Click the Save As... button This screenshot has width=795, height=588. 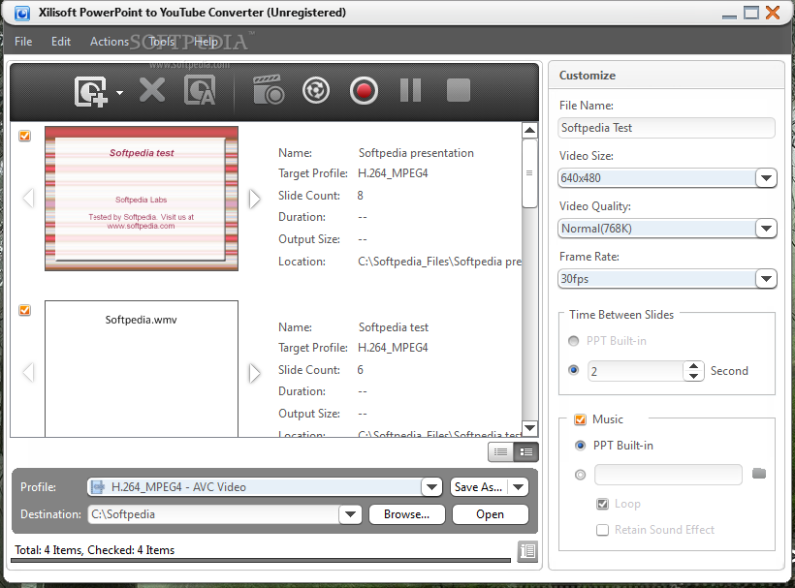(479, 487)
